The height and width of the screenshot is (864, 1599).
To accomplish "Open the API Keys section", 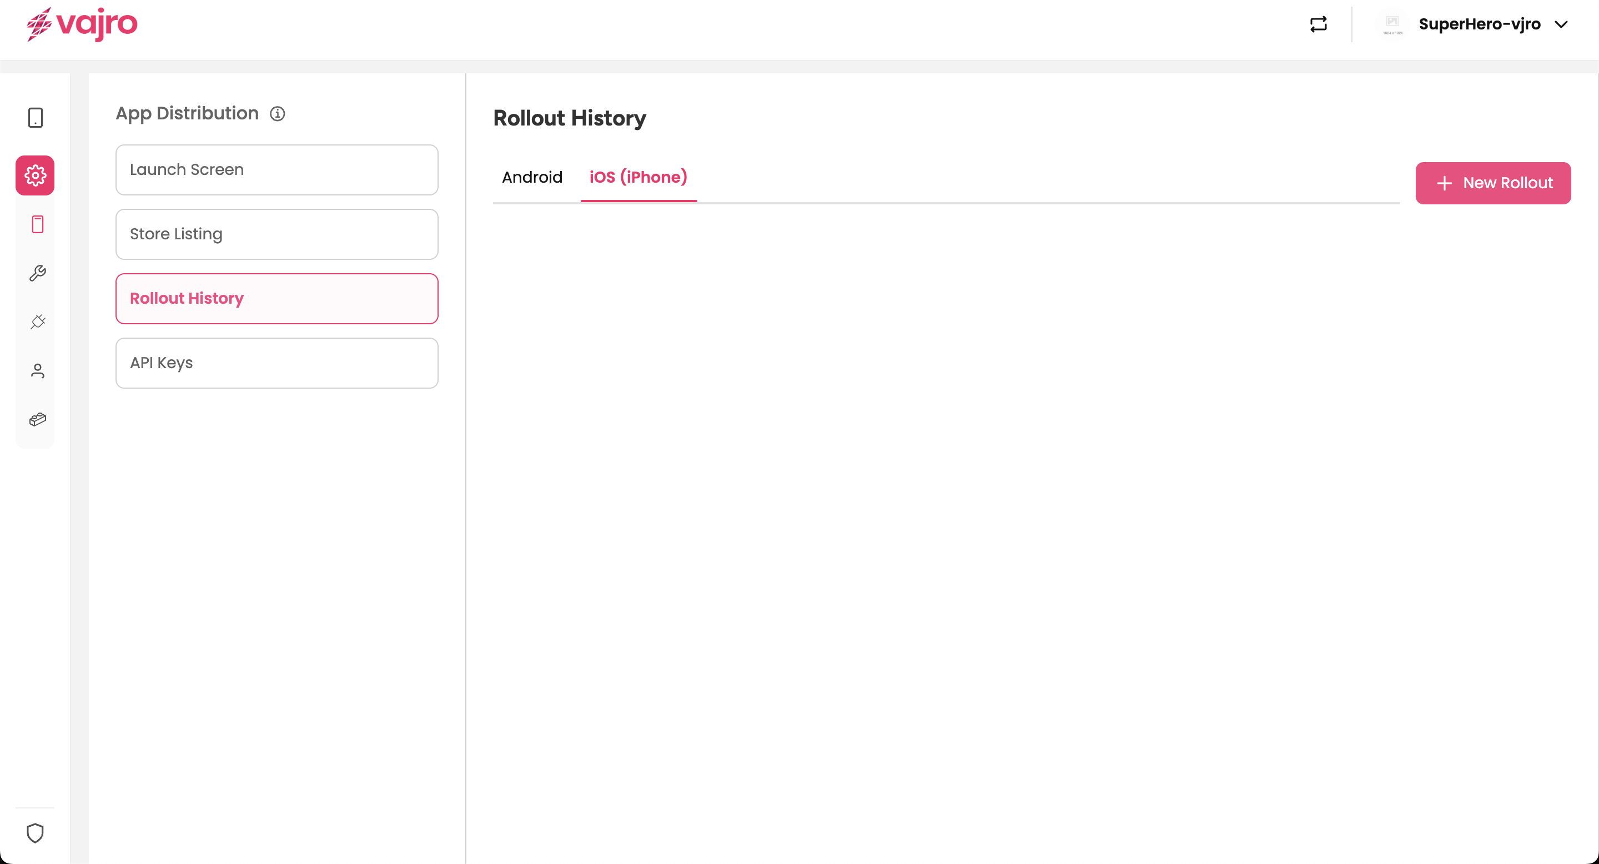I will tap(277, 363).
